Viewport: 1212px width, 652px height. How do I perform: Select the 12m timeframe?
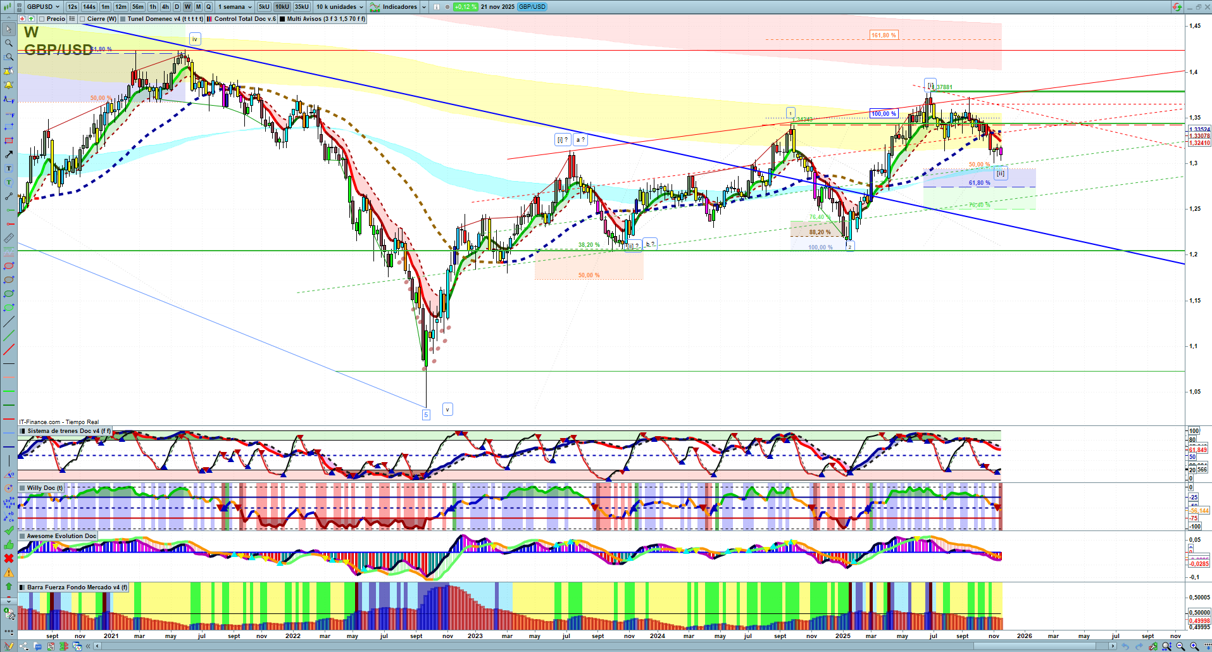click(x=121, y=7)
